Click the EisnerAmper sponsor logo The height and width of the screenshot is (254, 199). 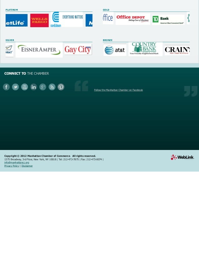(x=39, y=50)
